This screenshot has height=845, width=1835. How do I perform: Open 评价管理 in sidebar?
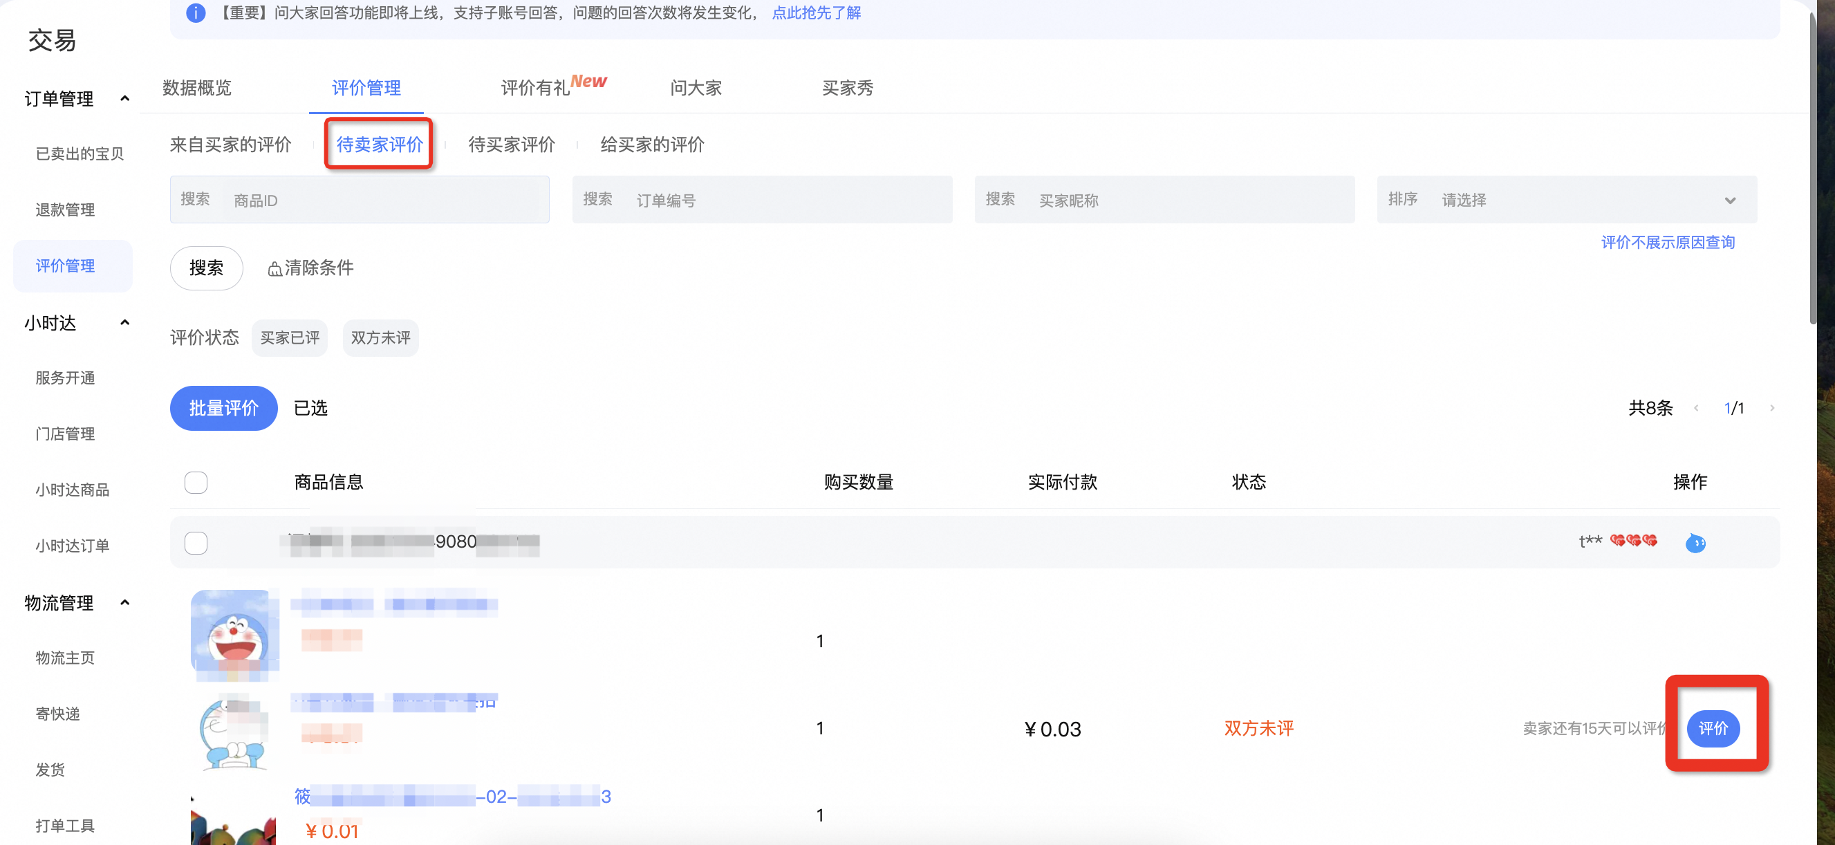tap(73, 266)
